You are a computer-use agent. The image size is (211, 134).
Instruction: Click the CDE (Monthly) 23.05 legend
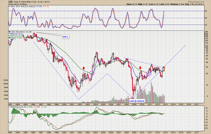21,32
